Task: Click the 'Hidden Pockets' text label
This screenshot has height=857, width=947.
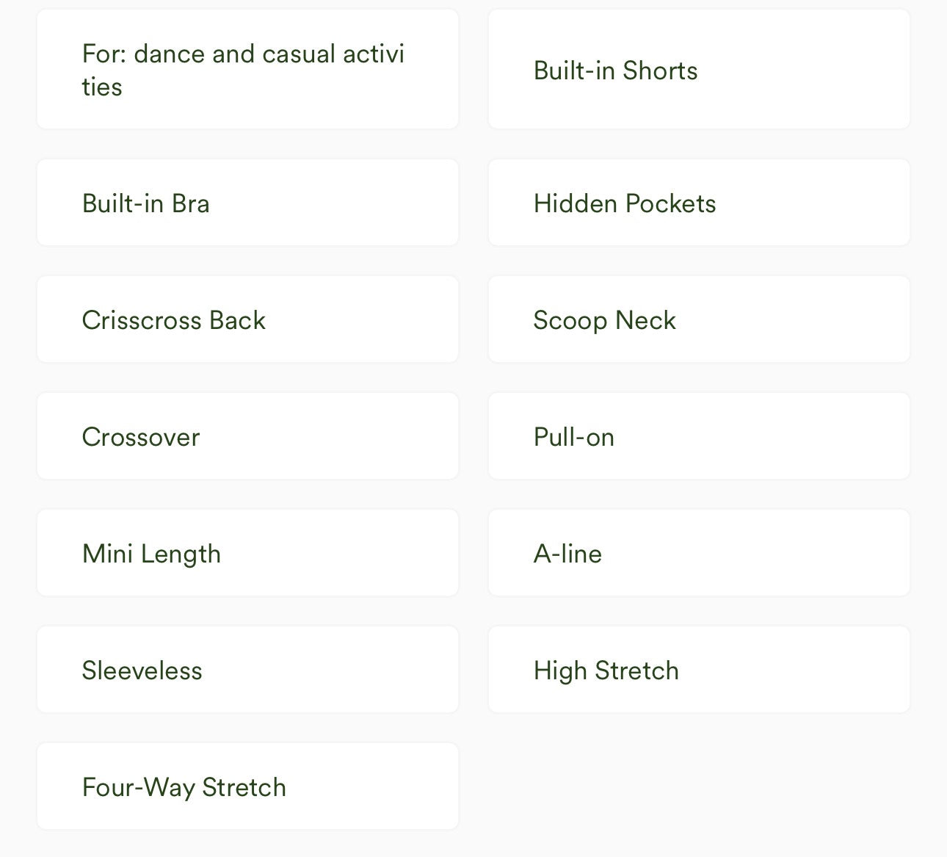Action: coord(625,203)
